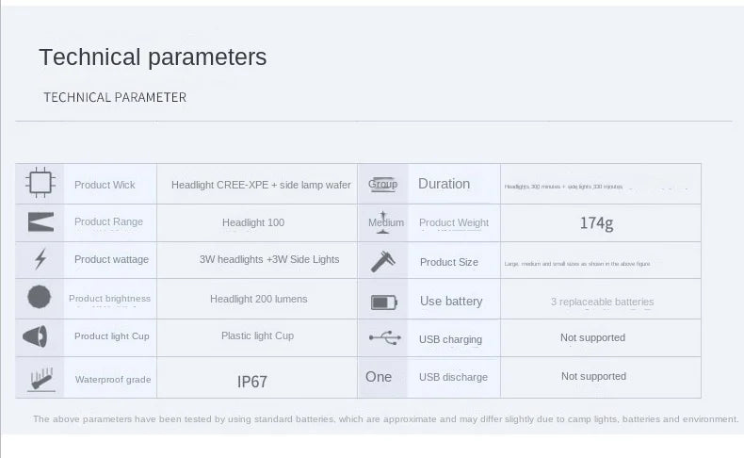Click the TECHNICAL PARAMETER subtitle
The width and height of the screenshot is (744, 458).
[x=115, y=97]
